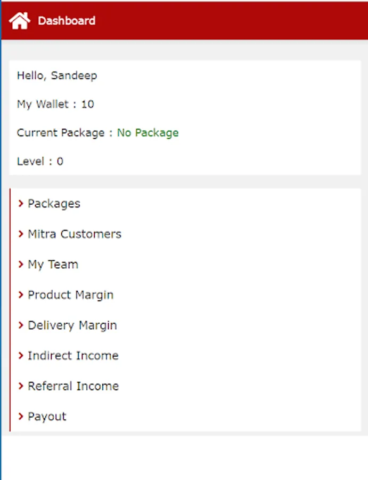This screenshot has width=368, height=480.
Task: Go to My Team page
Action: pos(53,265)
